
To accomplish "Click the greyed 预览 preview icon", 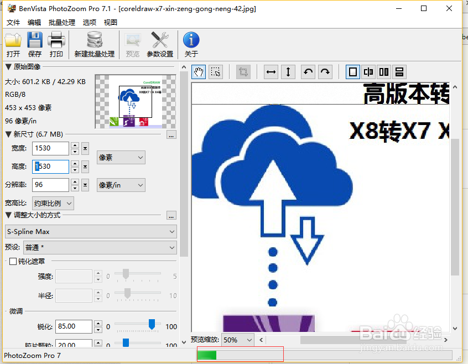I will (x=133, y=45).
